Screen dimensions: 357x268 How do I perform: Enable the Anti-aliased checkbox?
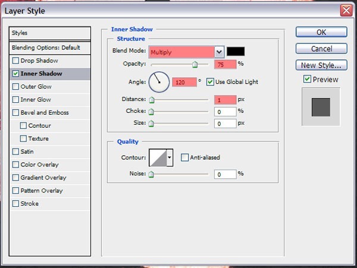click(x=184, y=157)
